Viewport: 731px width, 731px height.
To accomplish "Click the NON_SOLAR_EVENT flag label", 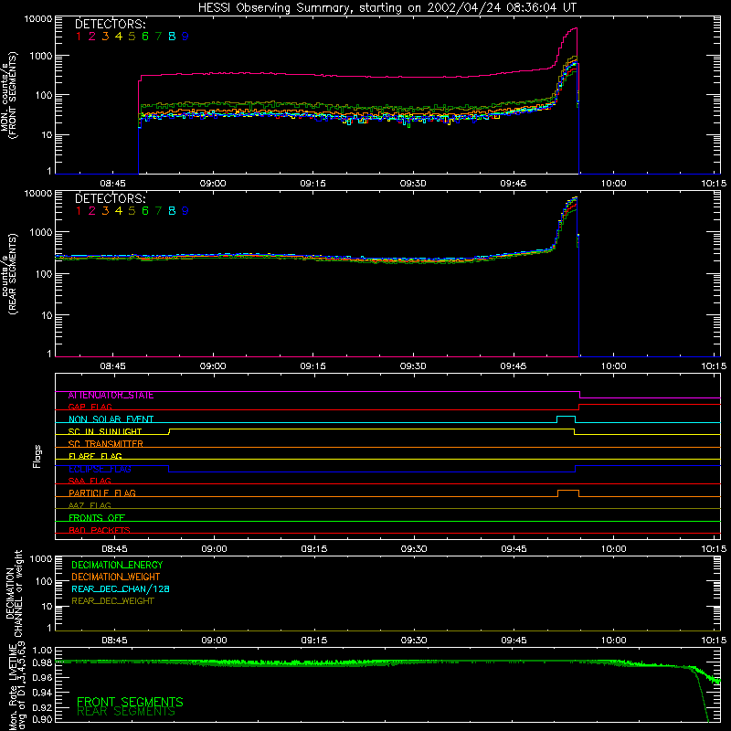I will [x=111, y=419].
